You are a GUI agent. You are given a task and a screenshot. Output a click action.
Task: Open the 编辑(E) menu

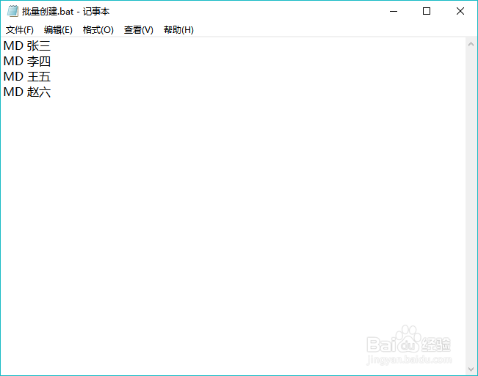click(58, 30)
